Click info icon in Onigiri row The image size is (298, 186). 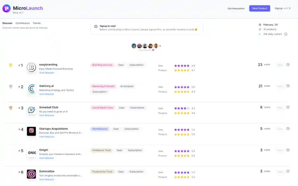(x=288, y=150)
